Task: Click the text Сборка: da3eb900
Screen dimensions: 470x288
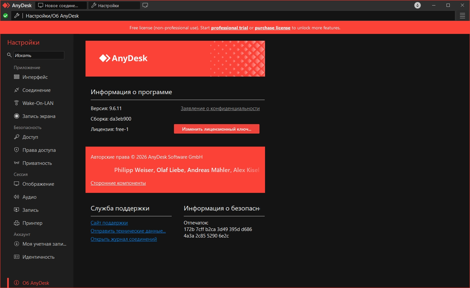Action: point(111,119)
